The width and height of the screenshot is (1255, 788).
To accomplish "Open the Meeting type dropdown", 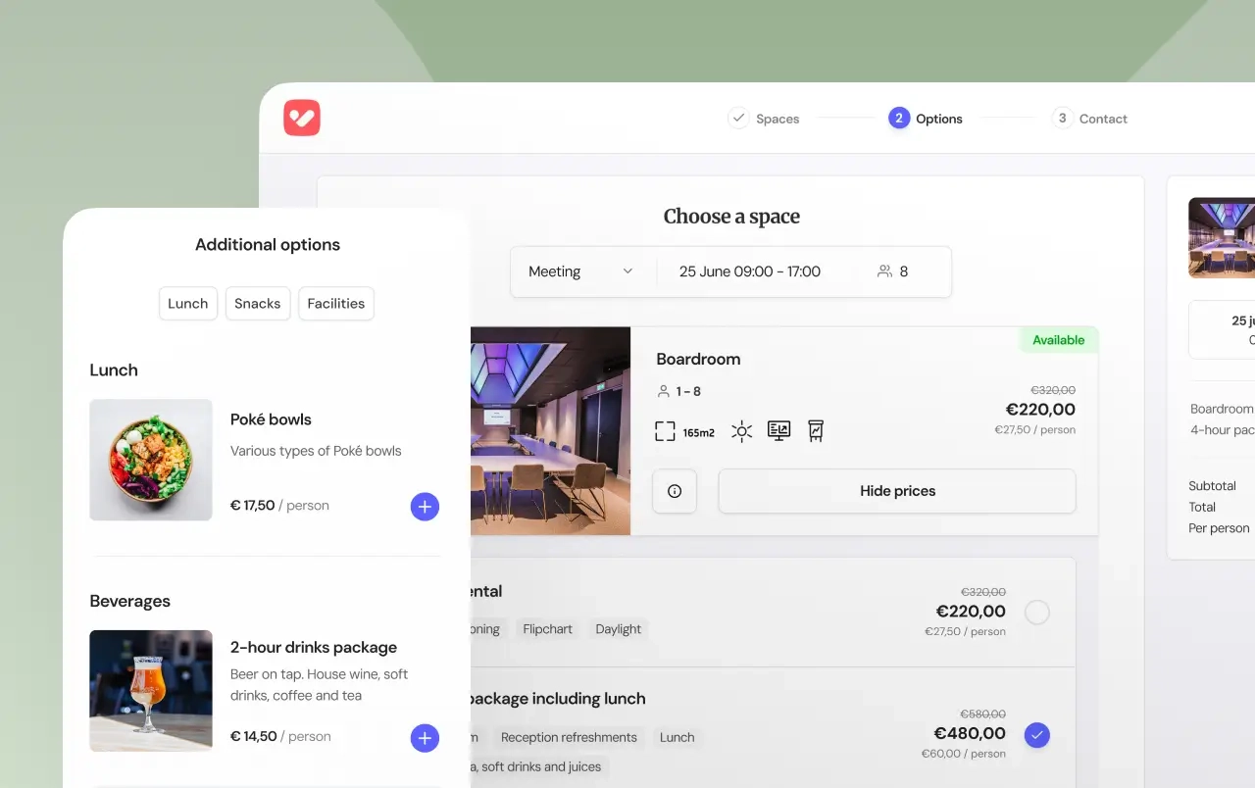I will (581, 271).
